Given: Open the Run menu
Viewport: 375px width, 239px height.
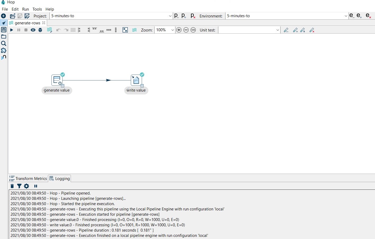Looking at the screenshot, I should pyautogui.click(x=25, y=9).
